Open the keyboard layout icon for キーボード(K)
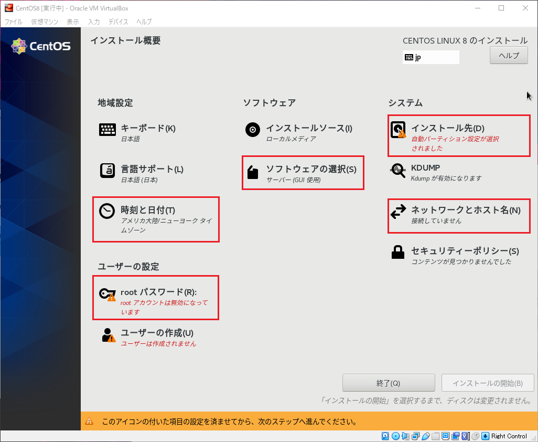Screen dimensions: 538x442 click(x=107, y=130)
